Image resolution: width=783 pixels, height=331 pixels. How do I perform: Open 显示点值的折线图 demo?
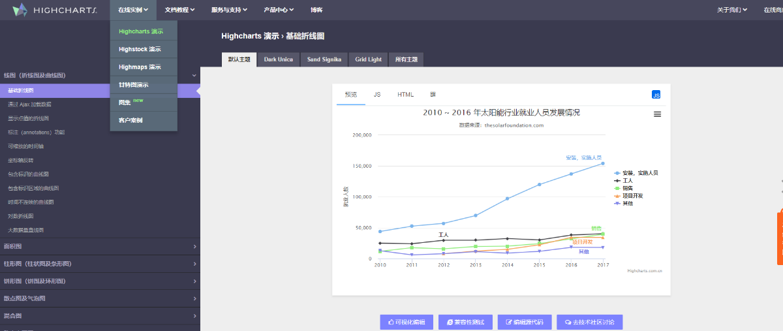point(28,118)
